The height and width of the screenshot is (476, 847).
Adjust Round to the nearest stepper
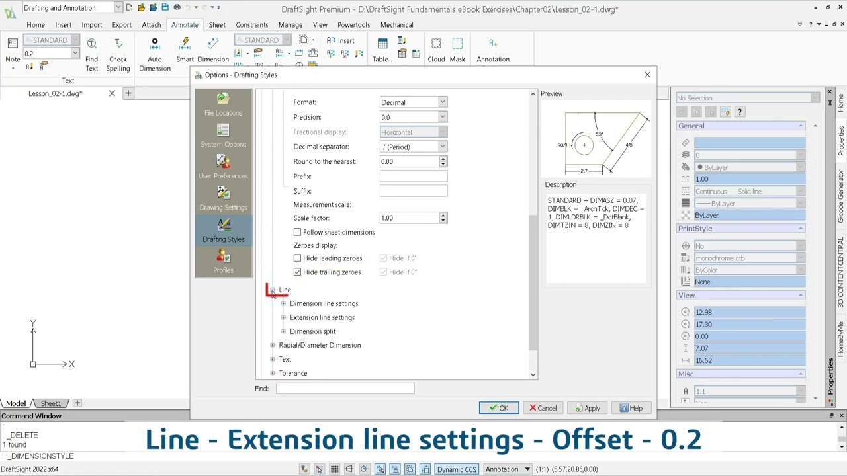pos(443,161)
